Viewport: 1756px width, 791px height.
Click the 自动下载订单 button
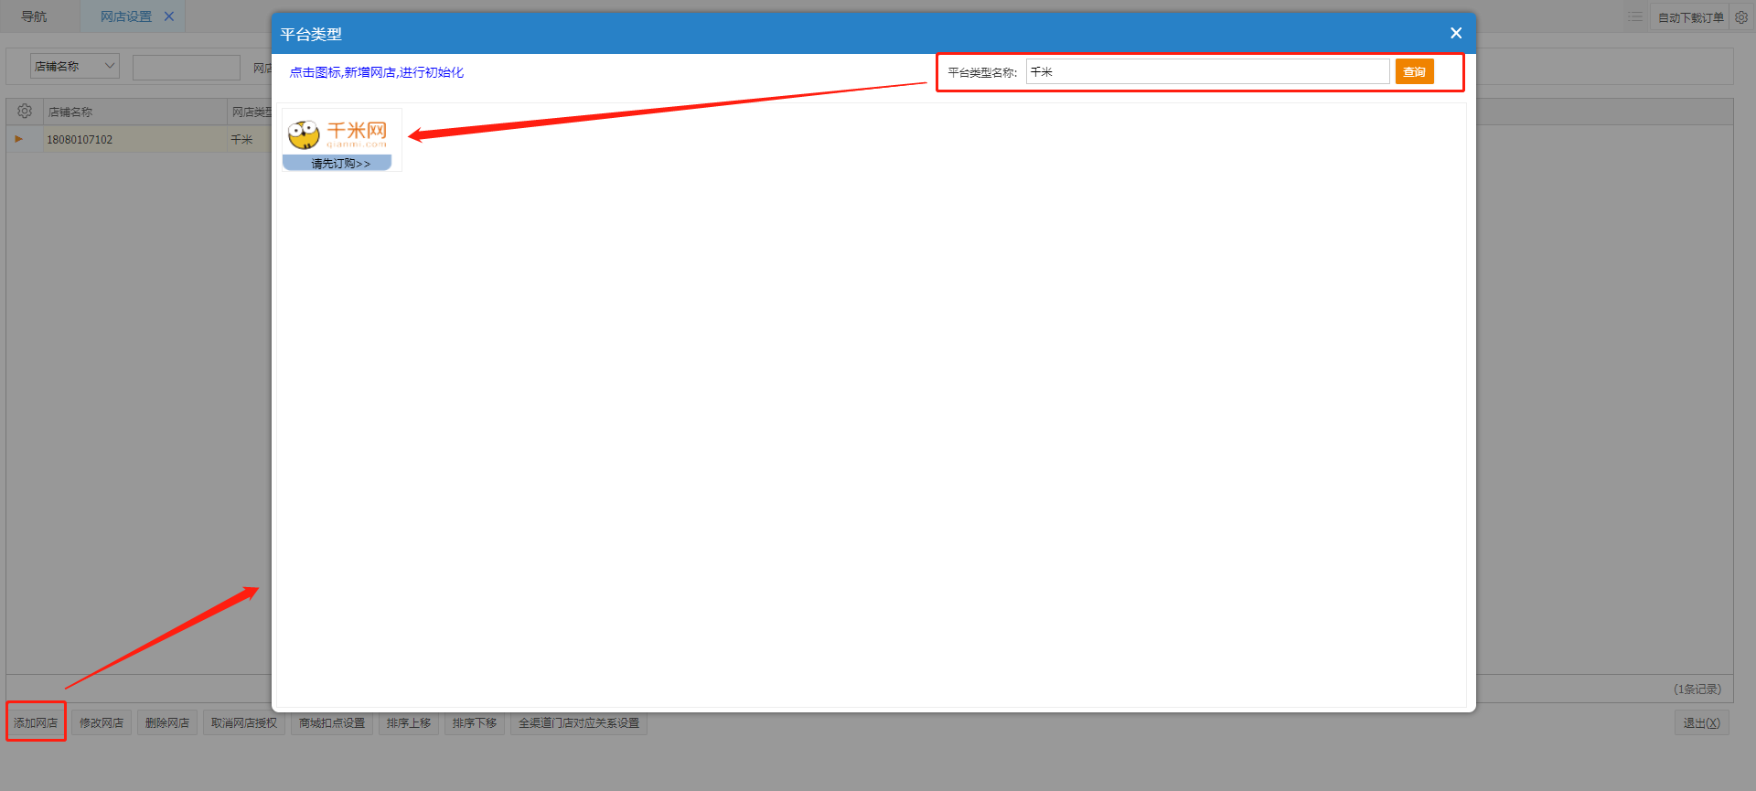point(1690,17)
